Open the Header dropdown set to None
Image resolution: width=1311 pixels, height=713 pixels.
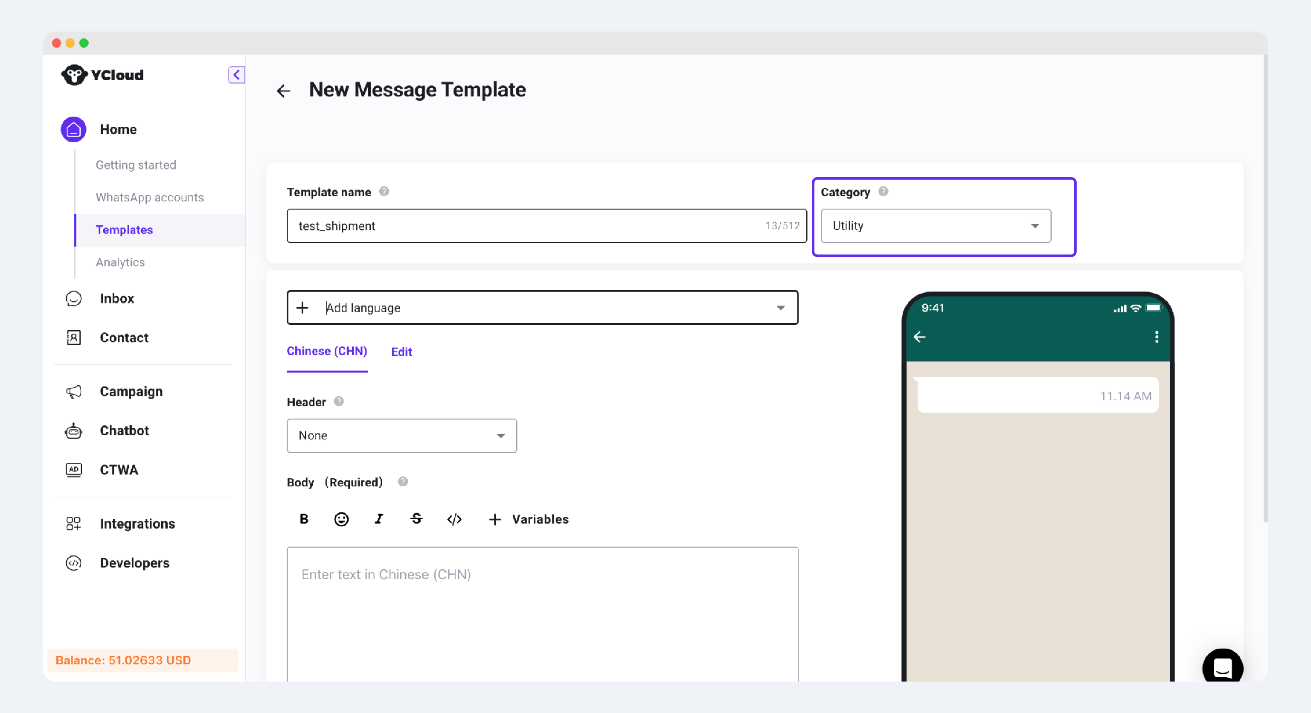coord(401,436)
